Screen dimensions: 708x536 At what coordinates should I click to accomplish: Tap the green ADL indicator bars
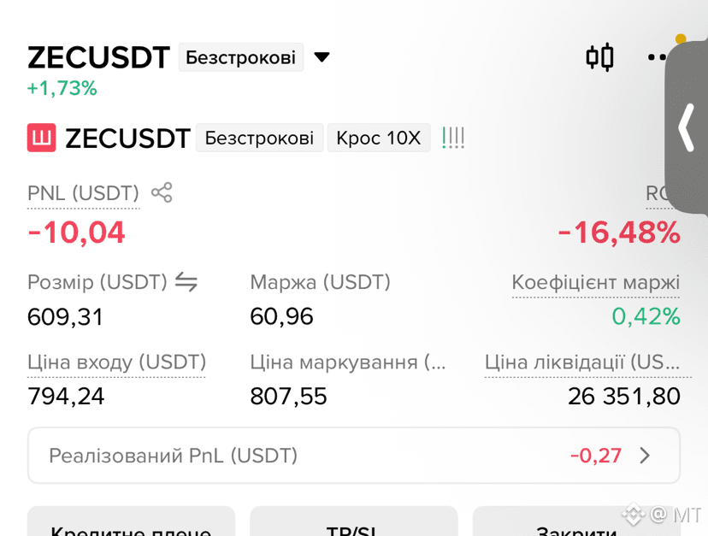coord(453,138)
